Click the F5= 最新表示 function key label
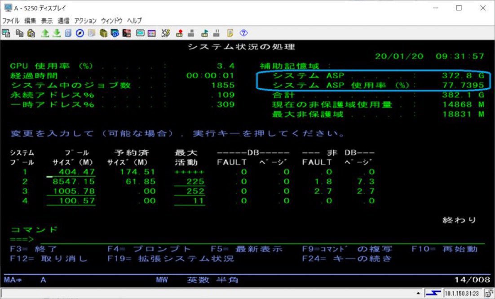The height and width of the screenshot is (299, 495). [x=247, y=249]
